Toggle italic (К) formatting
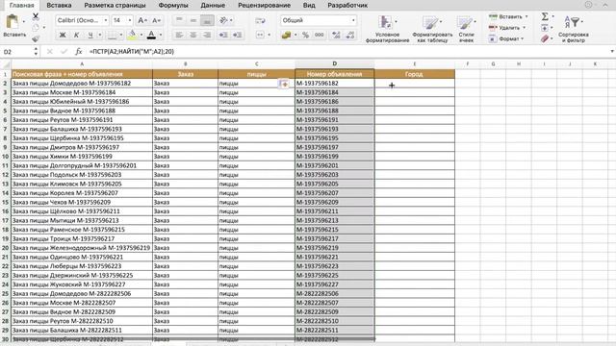The height and width of the screenshot is (346, 616). pos(76,35)
